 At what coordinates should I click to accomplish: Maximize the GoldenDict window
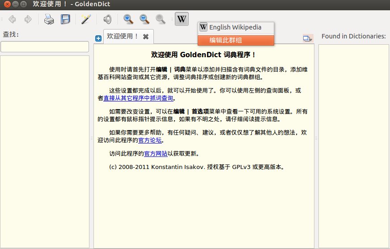[x=24, y=4]
